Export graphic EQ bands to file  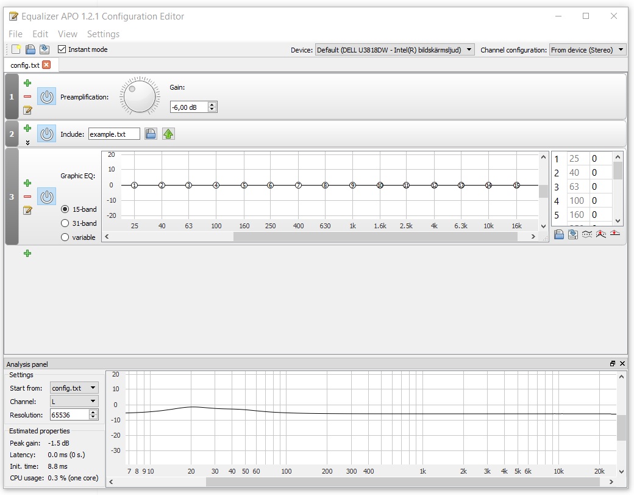[x=573, y=234]
